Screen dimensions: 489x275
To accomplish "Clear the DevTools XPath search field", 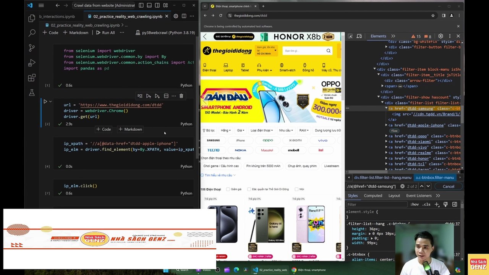I will [402, 186].
